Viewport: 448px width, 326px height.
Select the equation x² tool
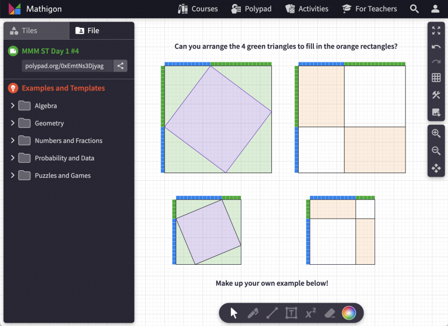(x=310, y=313)
